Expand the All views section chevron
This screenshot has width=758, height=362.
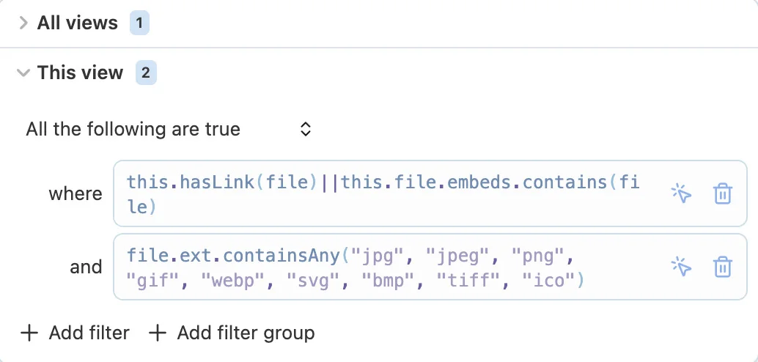pyautogui.click(x=23, y=23)
